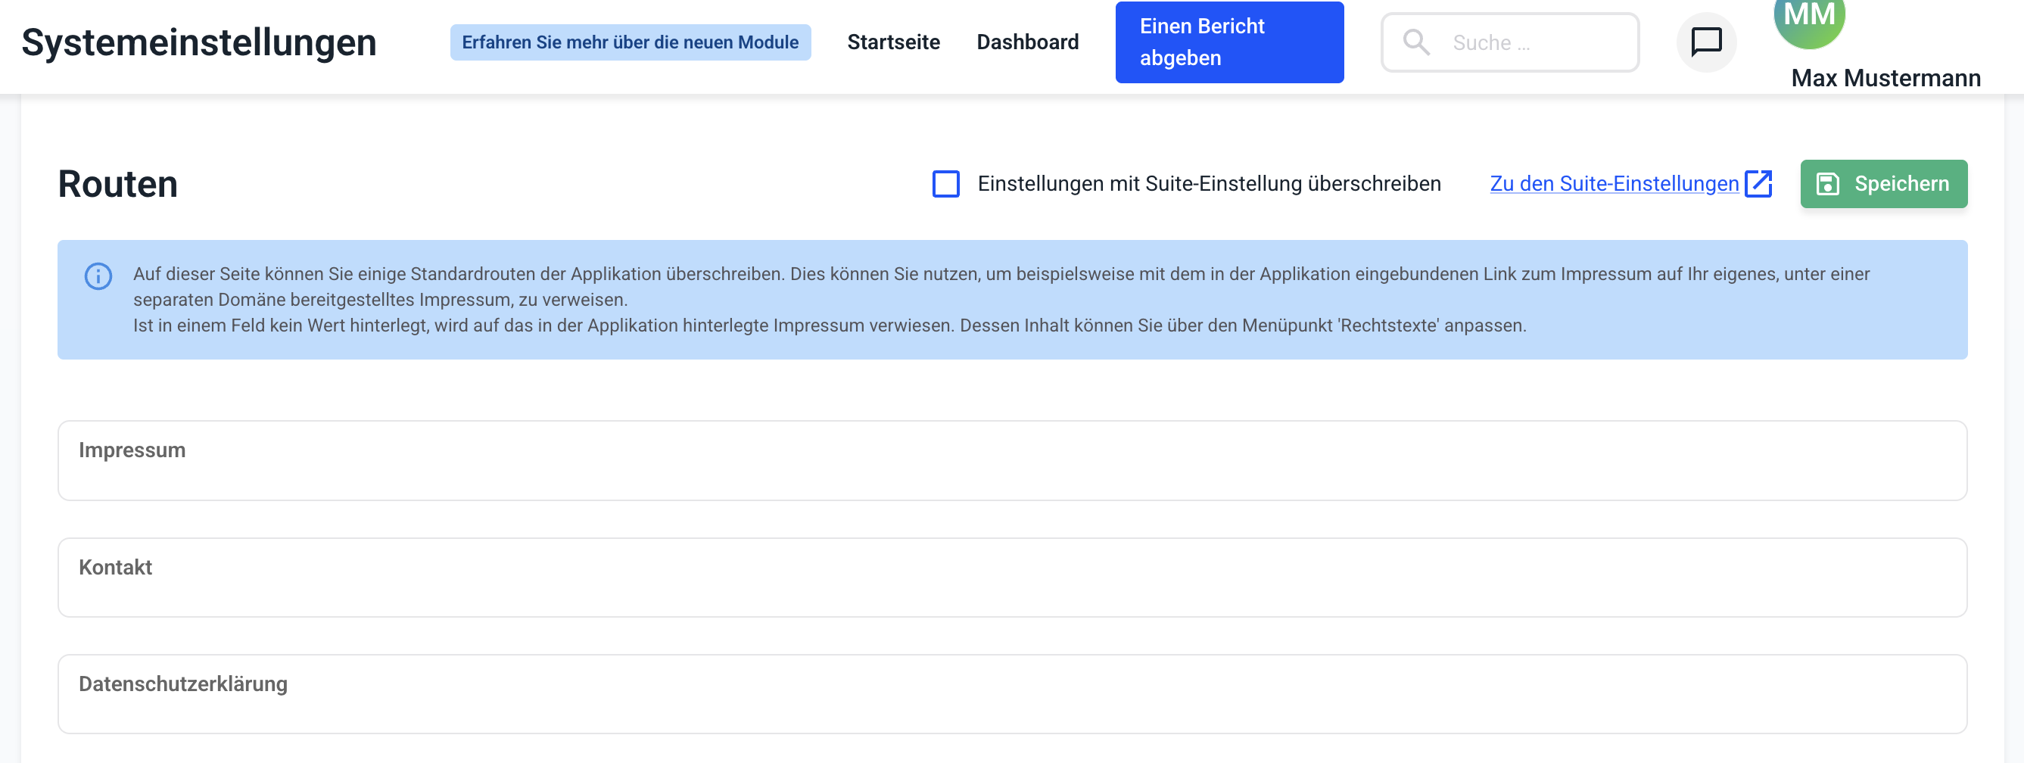Open the 'Zu den Suite-Einstellungen' link
This screenshot has height=763, width=2024.
pos(1614,184)
